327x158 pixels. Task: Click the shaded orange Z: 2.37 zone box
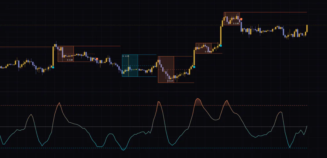click(x=166, y=69)
